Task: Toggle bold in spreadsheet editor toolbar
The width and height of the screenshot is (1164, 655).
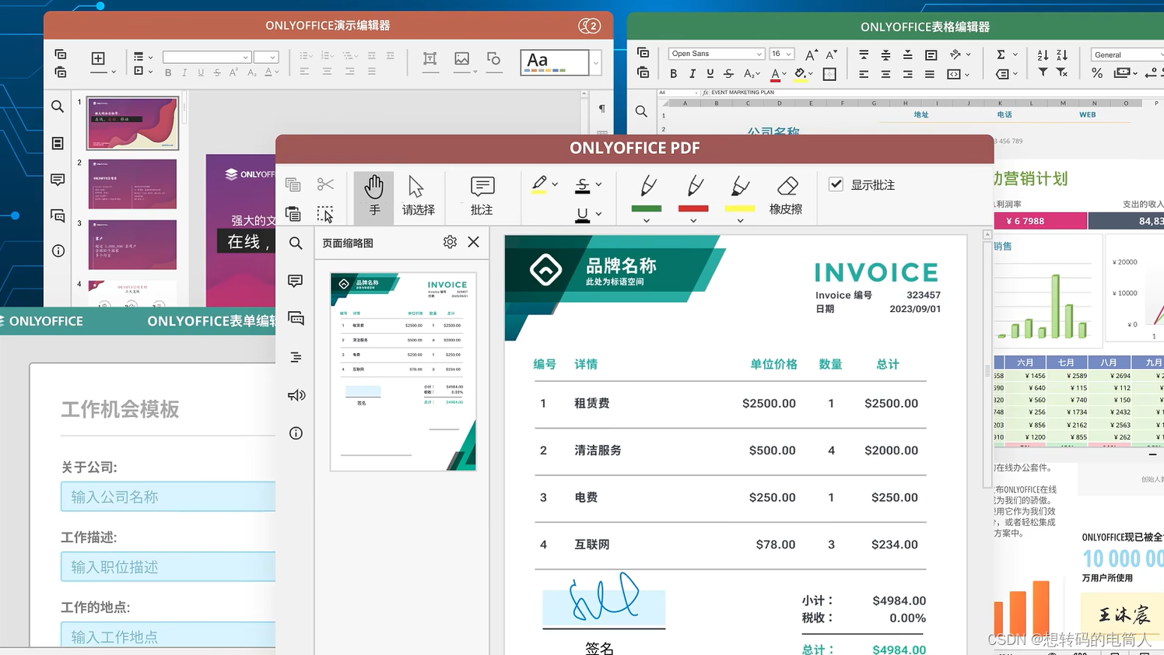Action: tap(673, 74)
